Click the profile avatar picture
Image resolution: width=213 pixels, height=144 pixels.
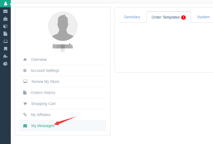63,26
